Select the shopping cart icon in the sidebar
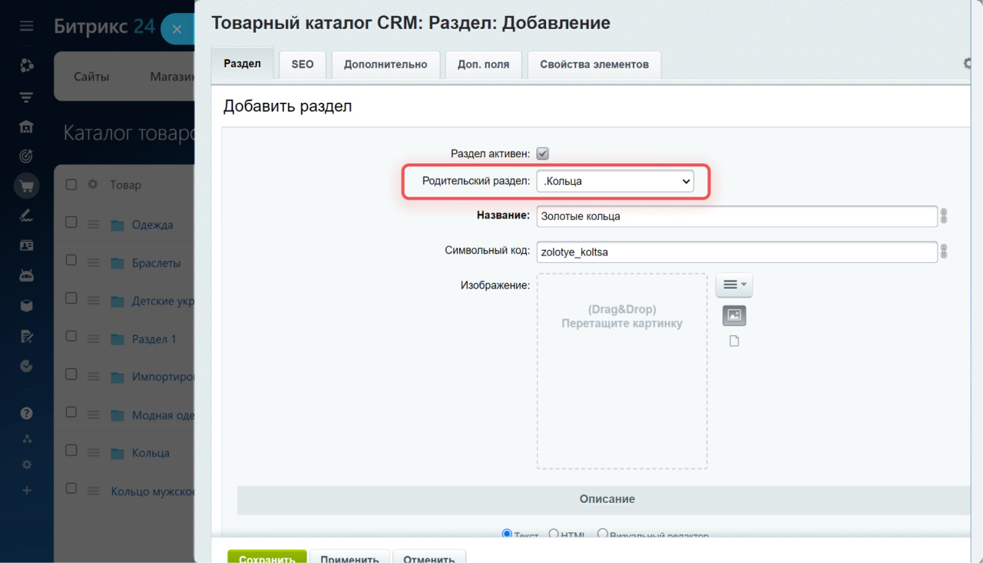The image size is (983, 563). point(27,186)
